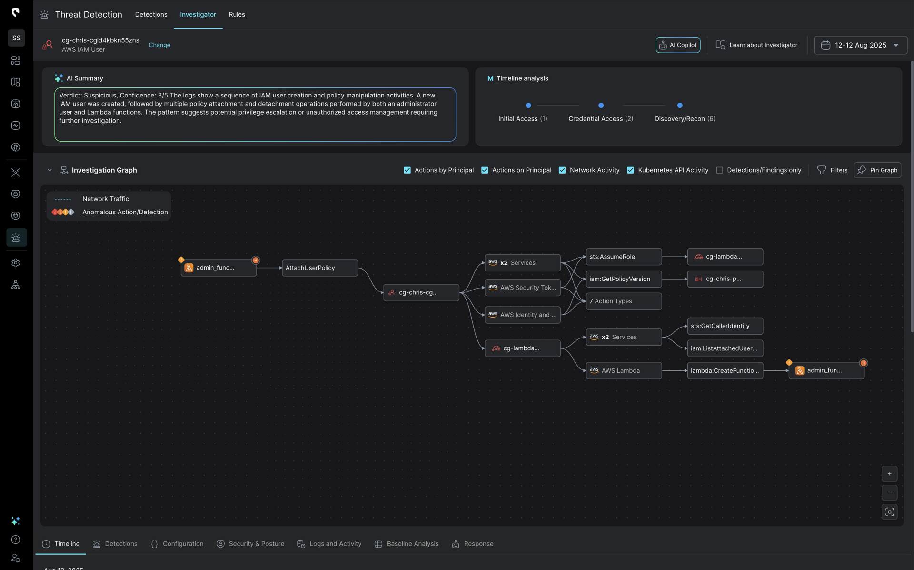Open the network crossed-arrows sidebar icon
This screenshot has height=570, width=914.
click(16, 173)
